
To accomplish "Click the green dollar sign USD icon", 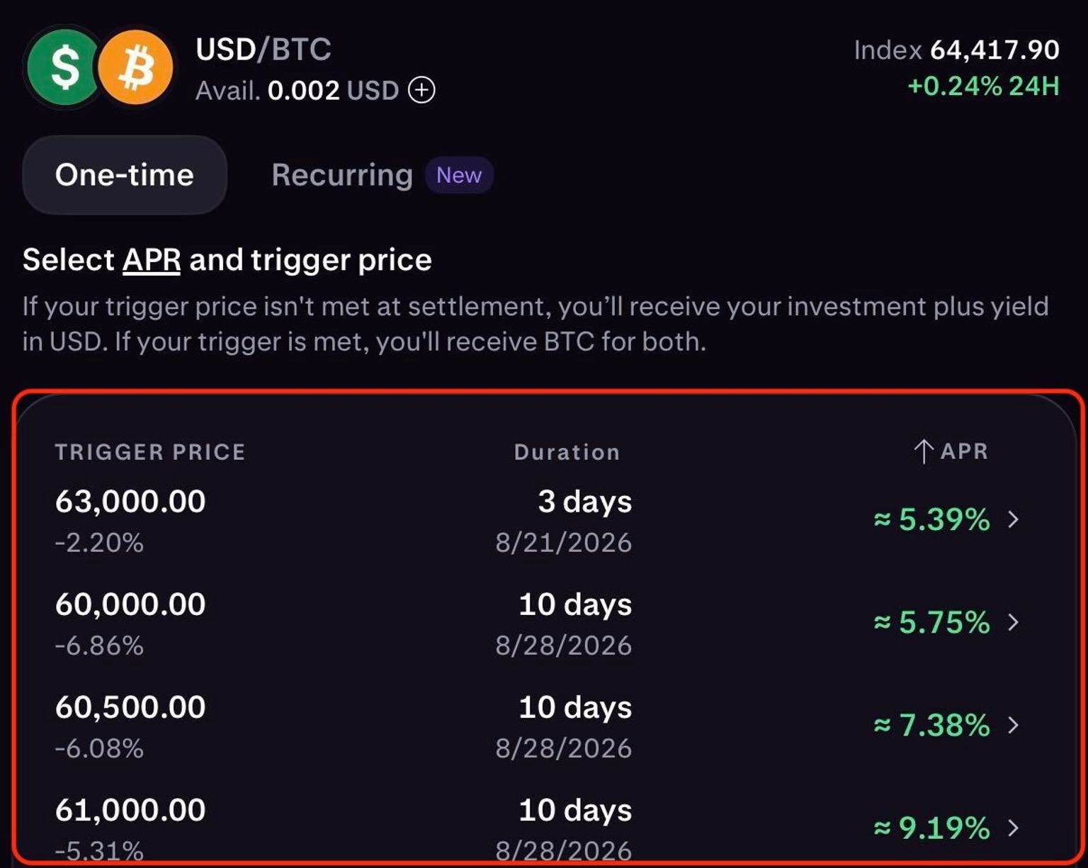I will (64, 67).
